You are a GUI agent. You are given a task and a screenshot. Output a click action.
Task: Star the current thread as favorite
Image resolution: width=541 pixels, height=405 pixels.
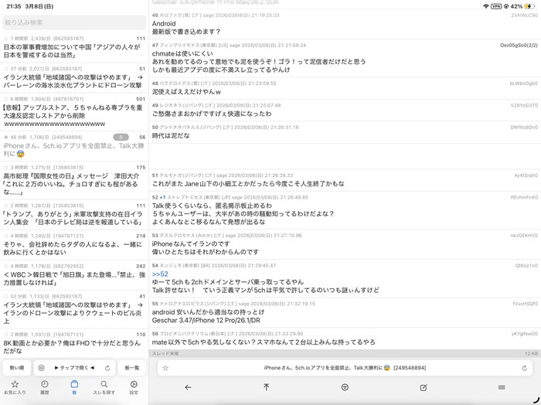point(165,369)
